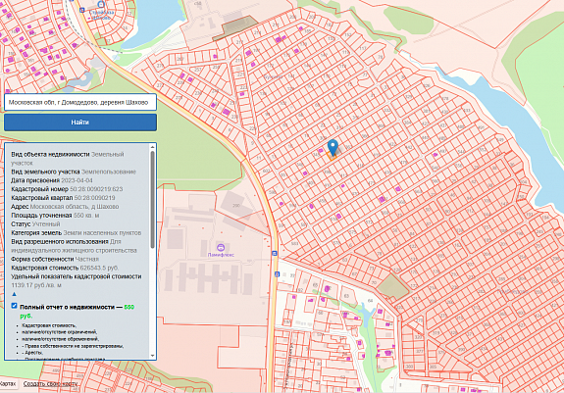Click the info panel scrollbar down arrow

tap(152, 356)
